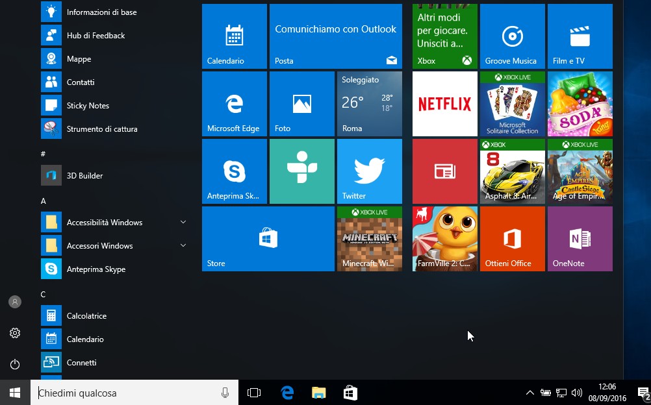Open Settings via the gear icon

click(15, 333)
